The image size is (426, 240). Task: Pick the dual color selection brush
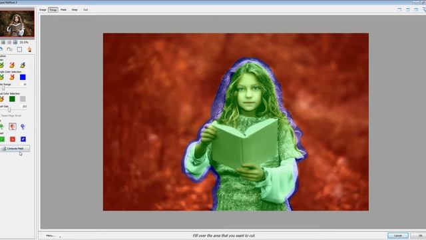[1, 99]
